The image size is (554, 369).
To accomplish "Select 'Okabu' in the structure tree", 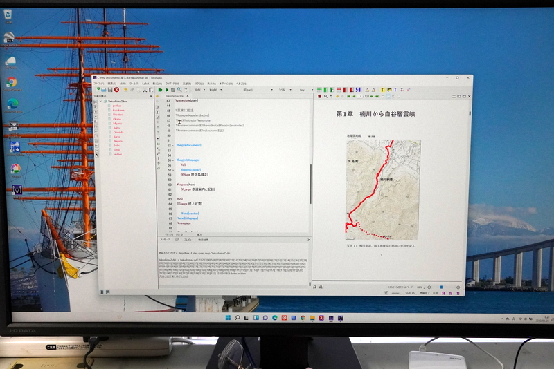I will 116,119.
